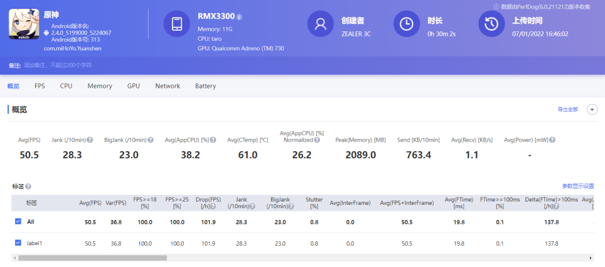Screen dimensions: 605x267
Task: Click the Genshin Impact app thumbnail
Action: [24, 24]
